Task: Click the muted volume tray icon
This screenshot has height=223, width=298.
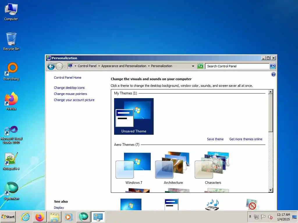Action: [x=270, y=217]
